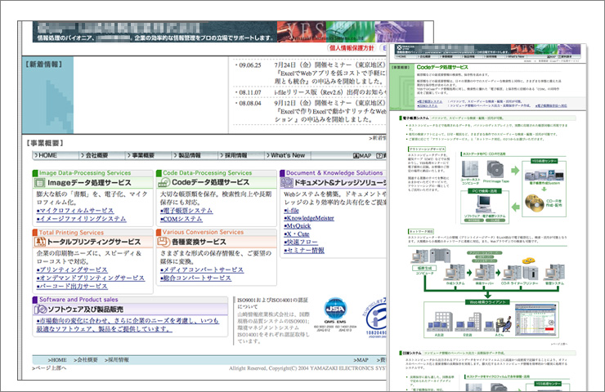
Task: Open the 市場動向の変化に合わせ software sales link
Action: (128, 324)
